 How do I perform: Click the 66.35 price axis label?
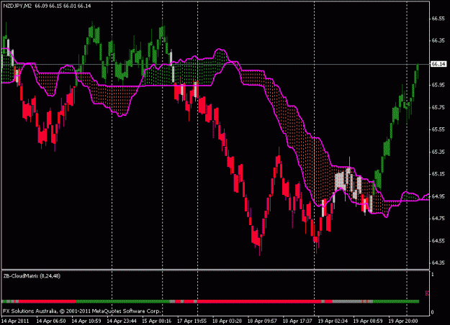click(x=438, y=41)
